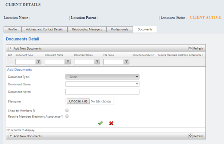Select the Professionals tab
This screenshot has height=144, width=224.
pyautogui.click(x=120, y=29)
